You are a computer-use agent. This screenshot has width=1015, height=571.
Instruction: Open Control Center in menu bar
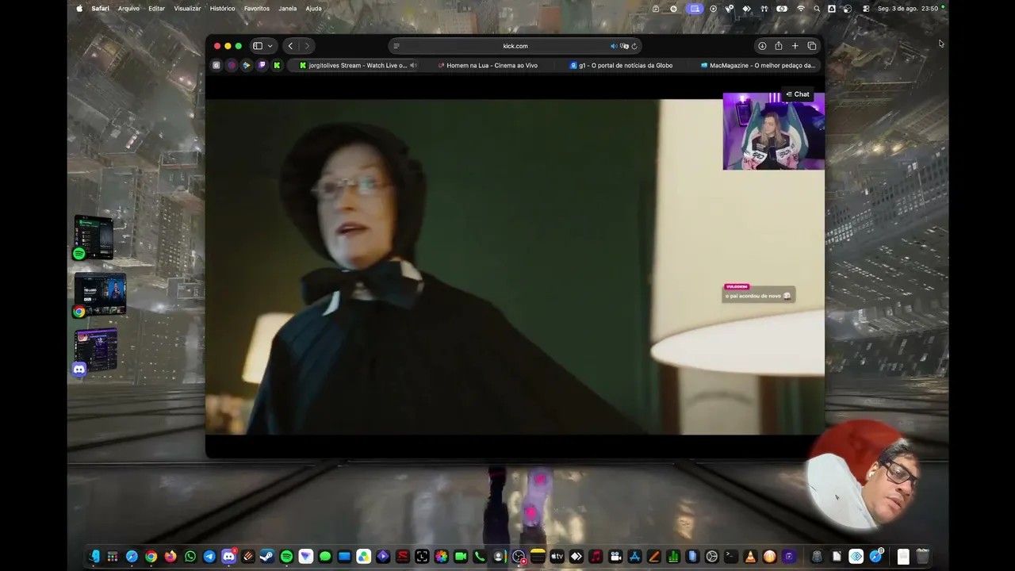point(866,9)
